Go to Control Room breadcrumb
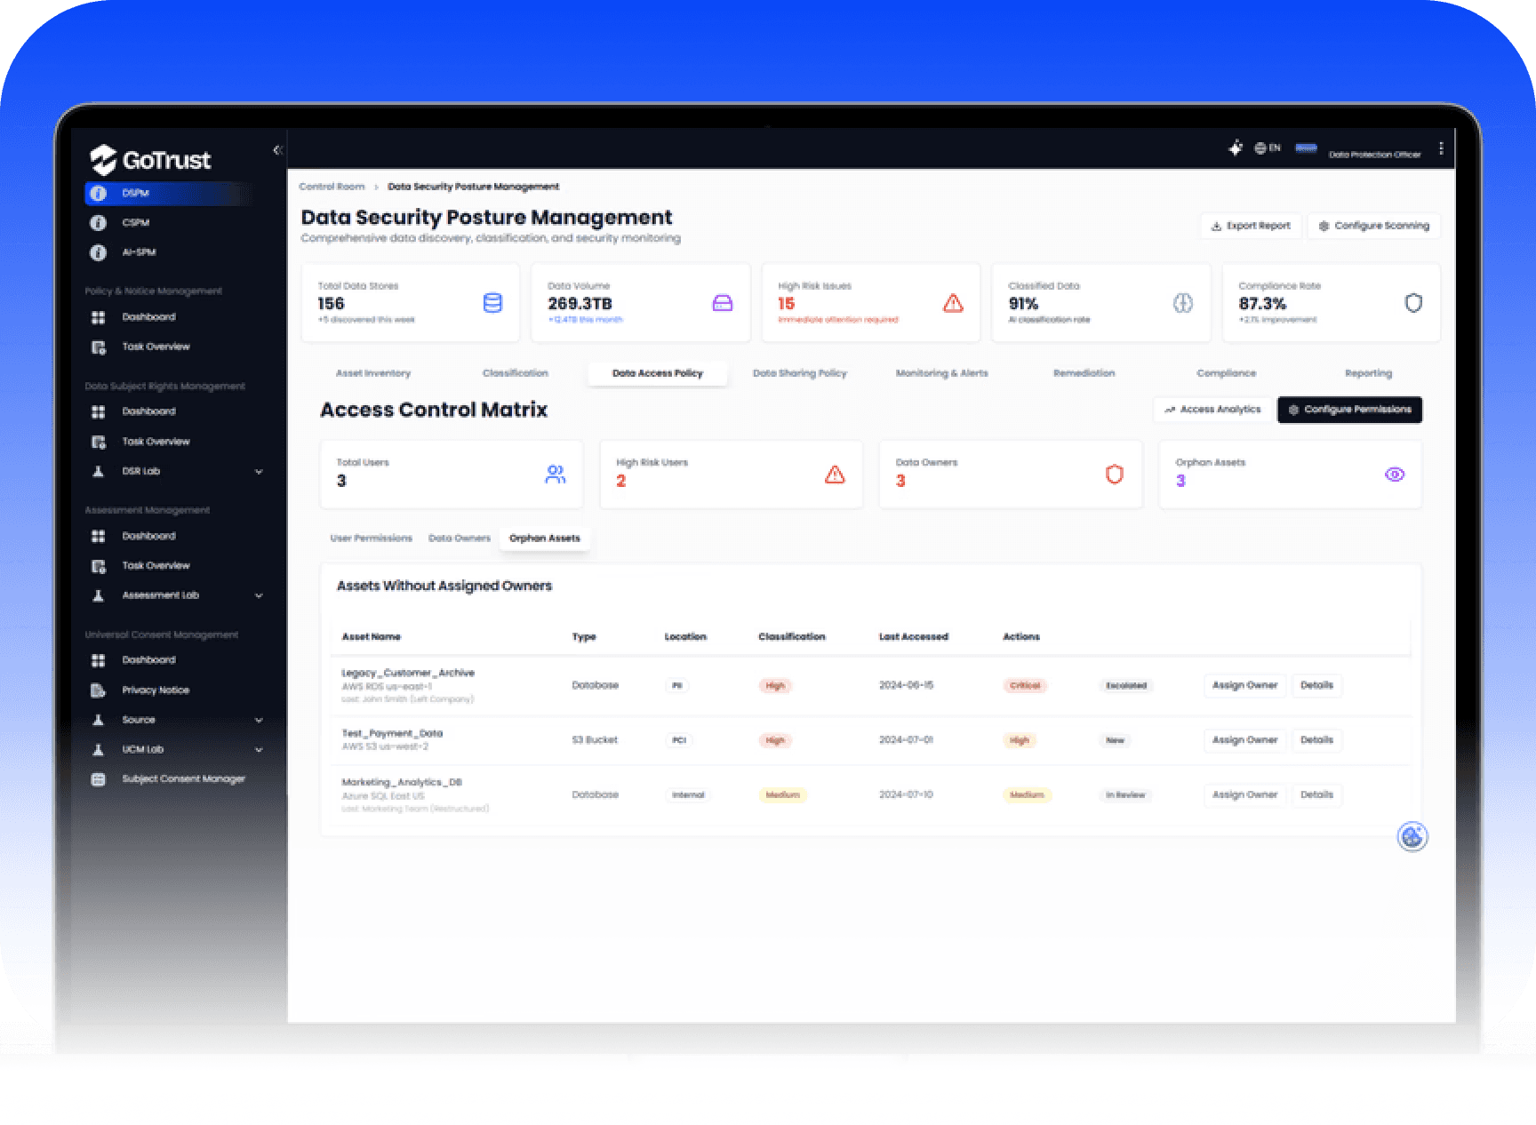 [332, 187]
